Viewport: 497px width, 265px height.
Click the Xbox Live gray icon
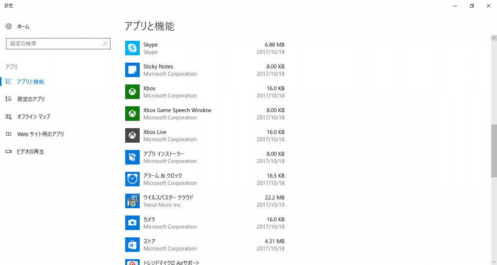point(133,135)
